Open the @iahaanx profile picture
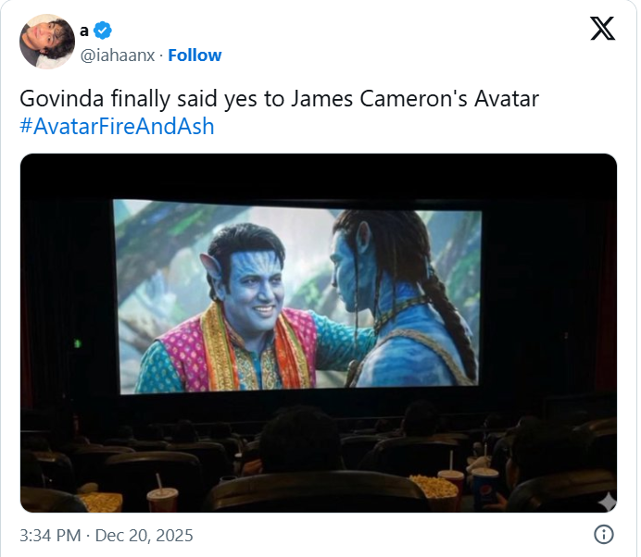 [x=47, y=42]
